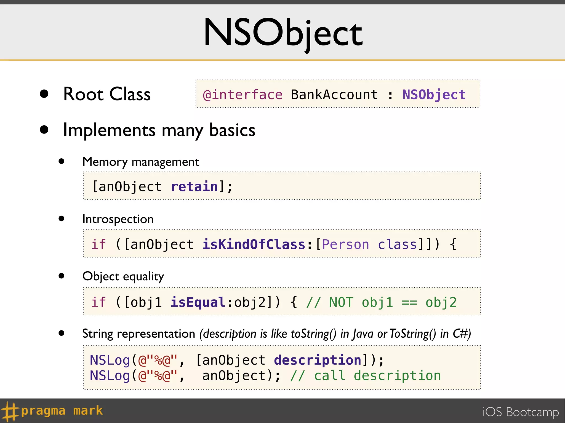Click the isEqual: method name
The height and width of the screenshot is (423, 565).
[202, 302]
